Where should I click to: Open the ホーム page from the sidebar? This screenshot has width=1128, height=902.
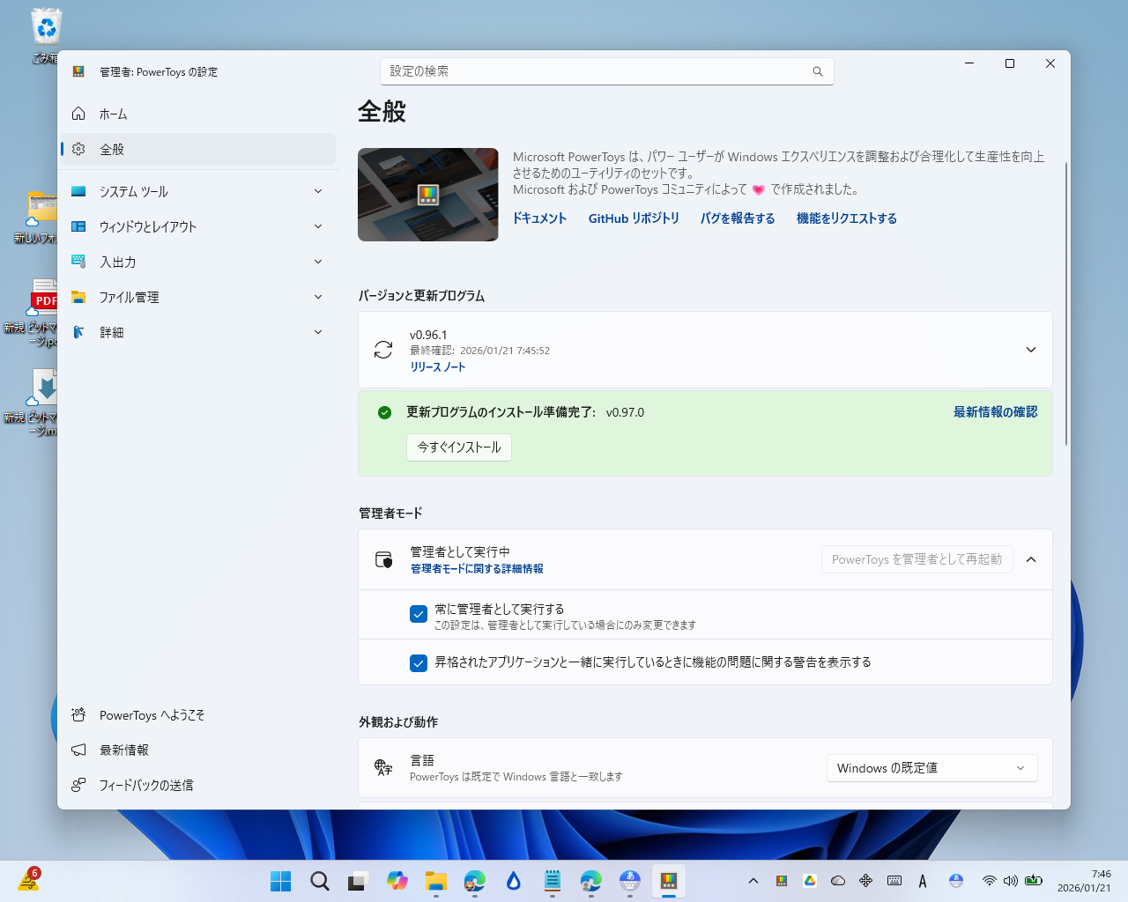[x=197, y=115]
